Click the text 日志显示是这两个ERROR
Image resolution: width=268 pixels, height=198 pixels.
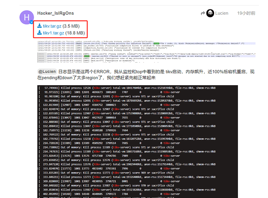tap(84, 72)
